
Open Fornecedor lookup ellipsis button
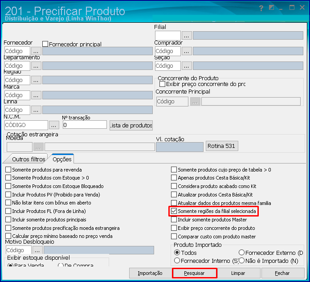point(36,51)
